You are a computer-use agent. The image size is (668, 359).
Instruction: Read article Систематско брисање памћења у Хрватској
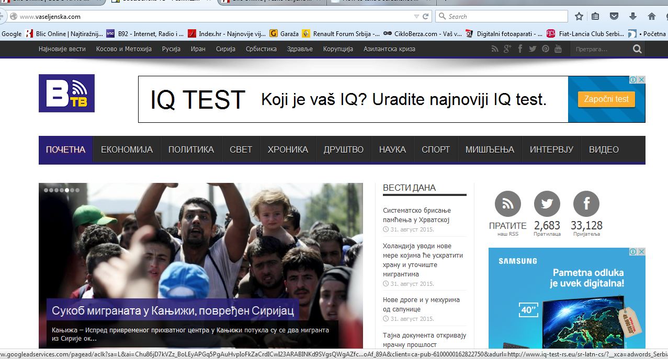pos(417,215)
